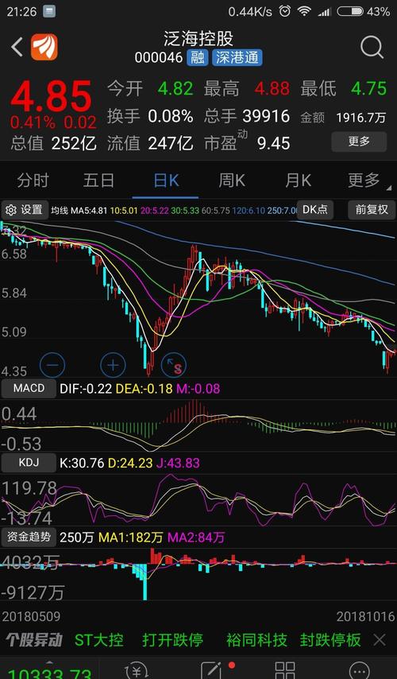Screen dimensions: 397x679
Task: Select the KDJ indicator button
Action: (x=29, y=463)
